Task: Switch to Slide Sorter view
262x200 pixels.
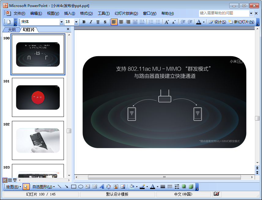Action: tap(10, 180)
